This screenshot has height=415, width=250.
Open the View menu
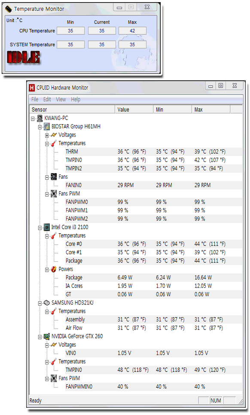pyautogui.click(x=61, y=99)
